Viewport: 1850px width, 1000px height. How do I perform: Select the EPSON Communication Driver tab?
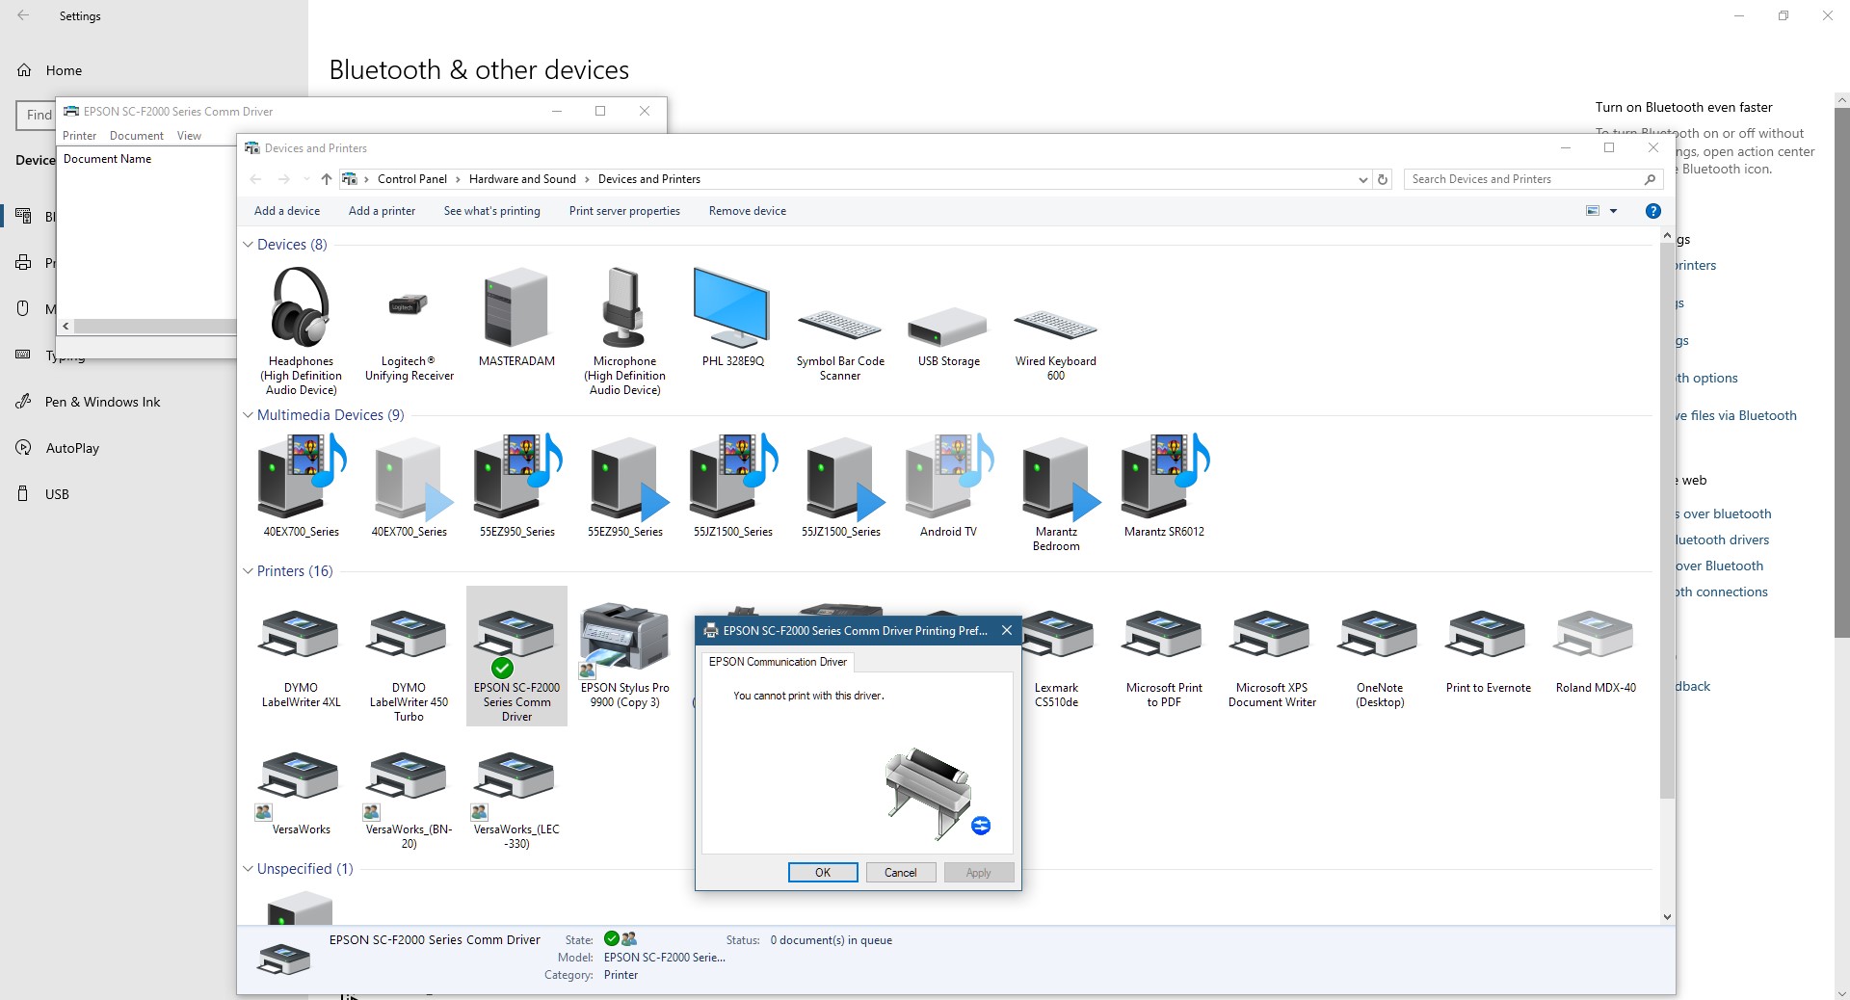point(778,662)
